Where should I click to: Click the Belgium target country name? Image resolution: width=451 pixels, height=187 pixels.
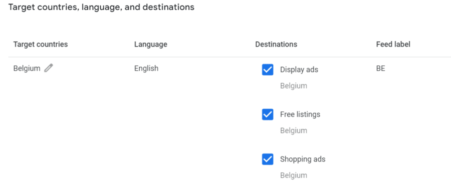[x=27, y=68]
